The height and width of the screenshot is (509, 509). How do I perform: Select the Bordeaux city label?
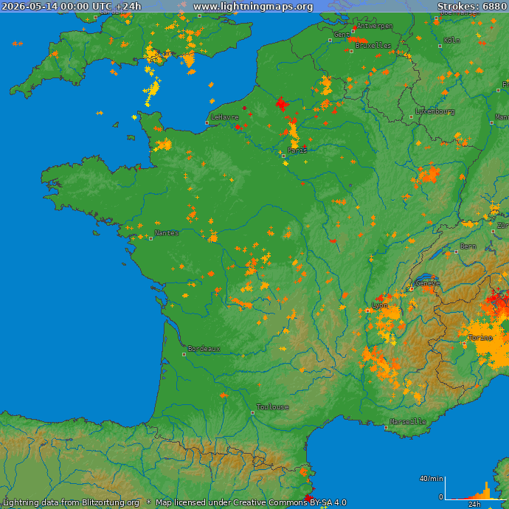pyautogui.click(x=204, y=349)
